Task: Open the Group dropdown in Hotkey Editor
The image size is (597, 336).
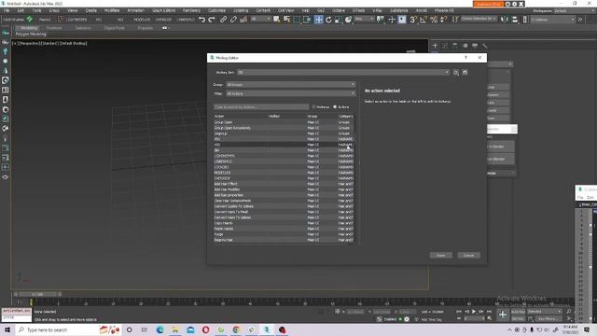Action: pos(291,85)
